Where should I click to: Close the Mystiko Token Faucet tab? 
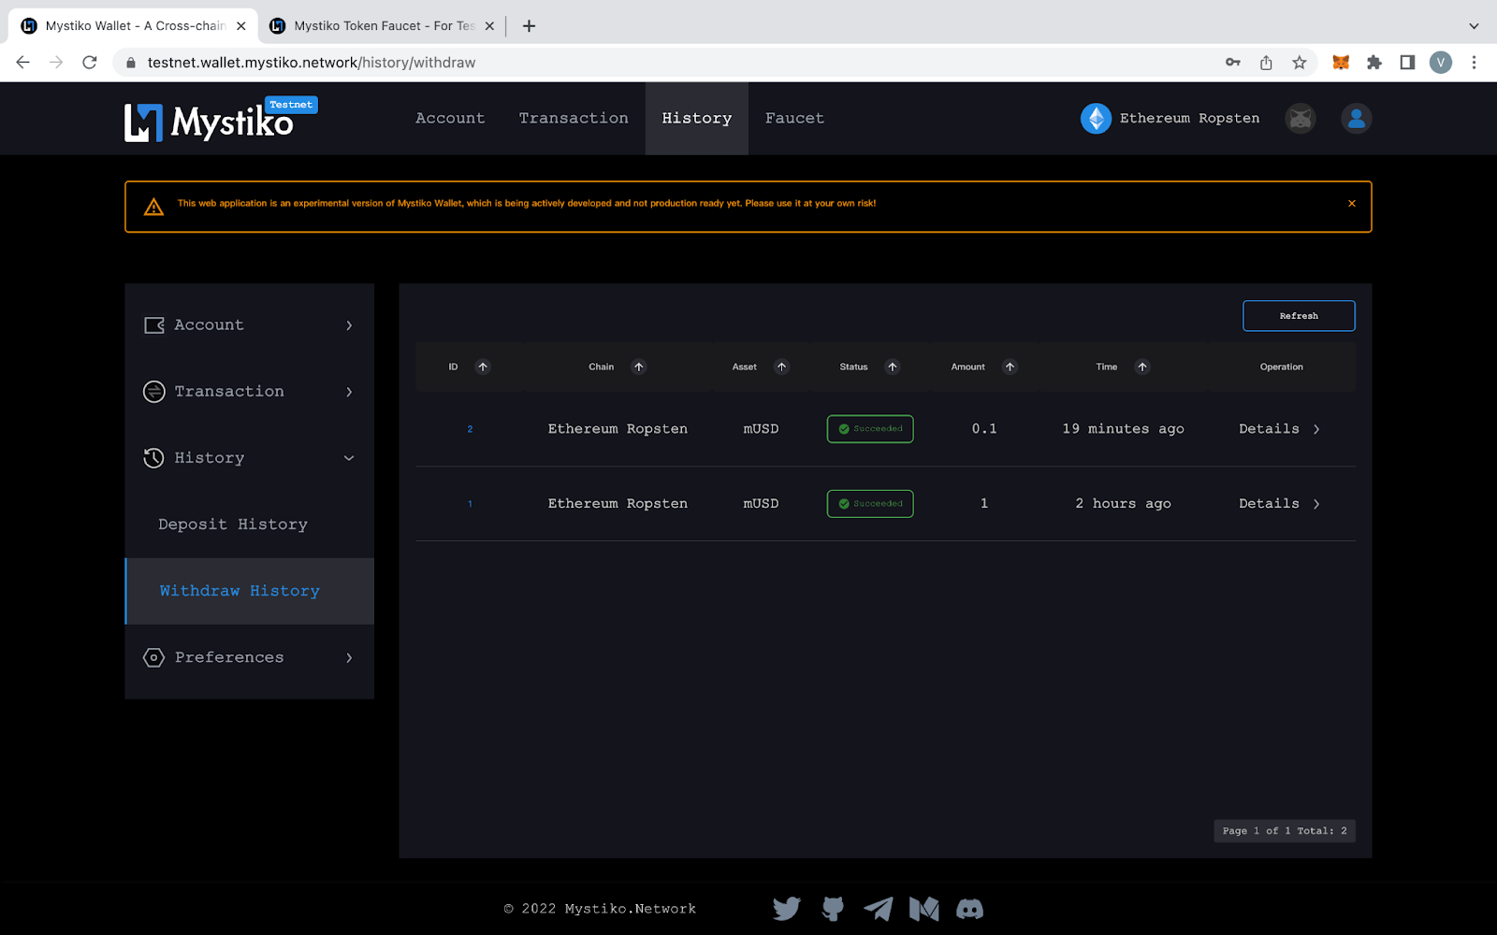tap(489, 26)
